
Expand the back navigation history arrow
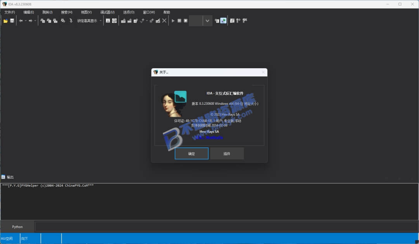(26, 21)
